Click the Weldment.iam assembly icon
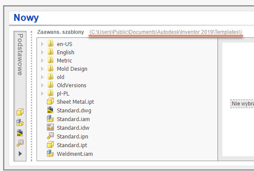 point(50,153)
